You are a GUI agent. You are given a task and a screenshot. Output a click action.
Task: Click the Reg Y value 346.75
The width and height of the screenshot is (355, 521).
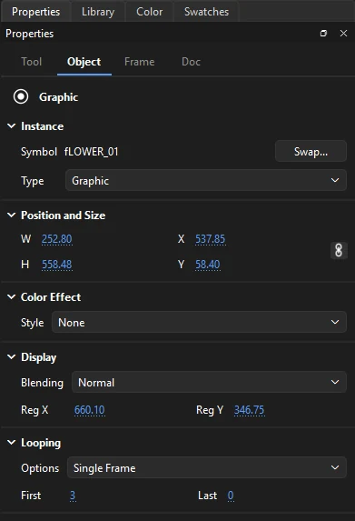pos(249,410)
